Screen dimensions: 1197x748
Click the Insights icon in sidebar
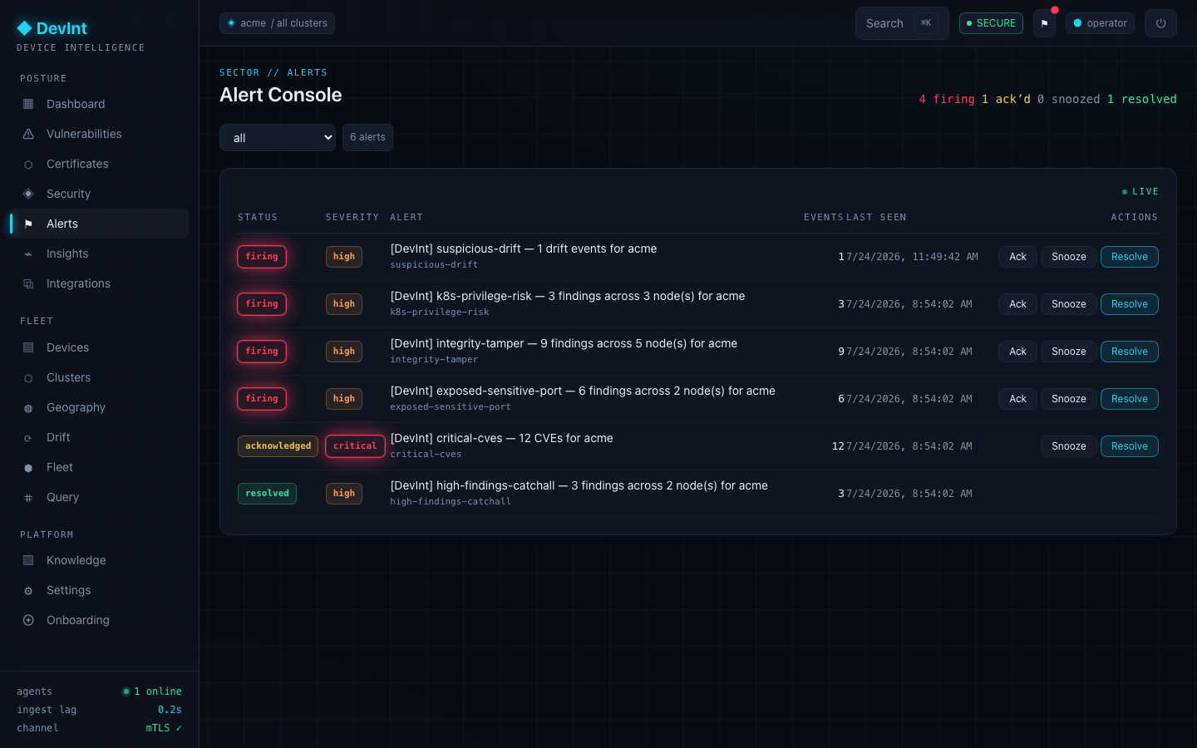(28, 254)
